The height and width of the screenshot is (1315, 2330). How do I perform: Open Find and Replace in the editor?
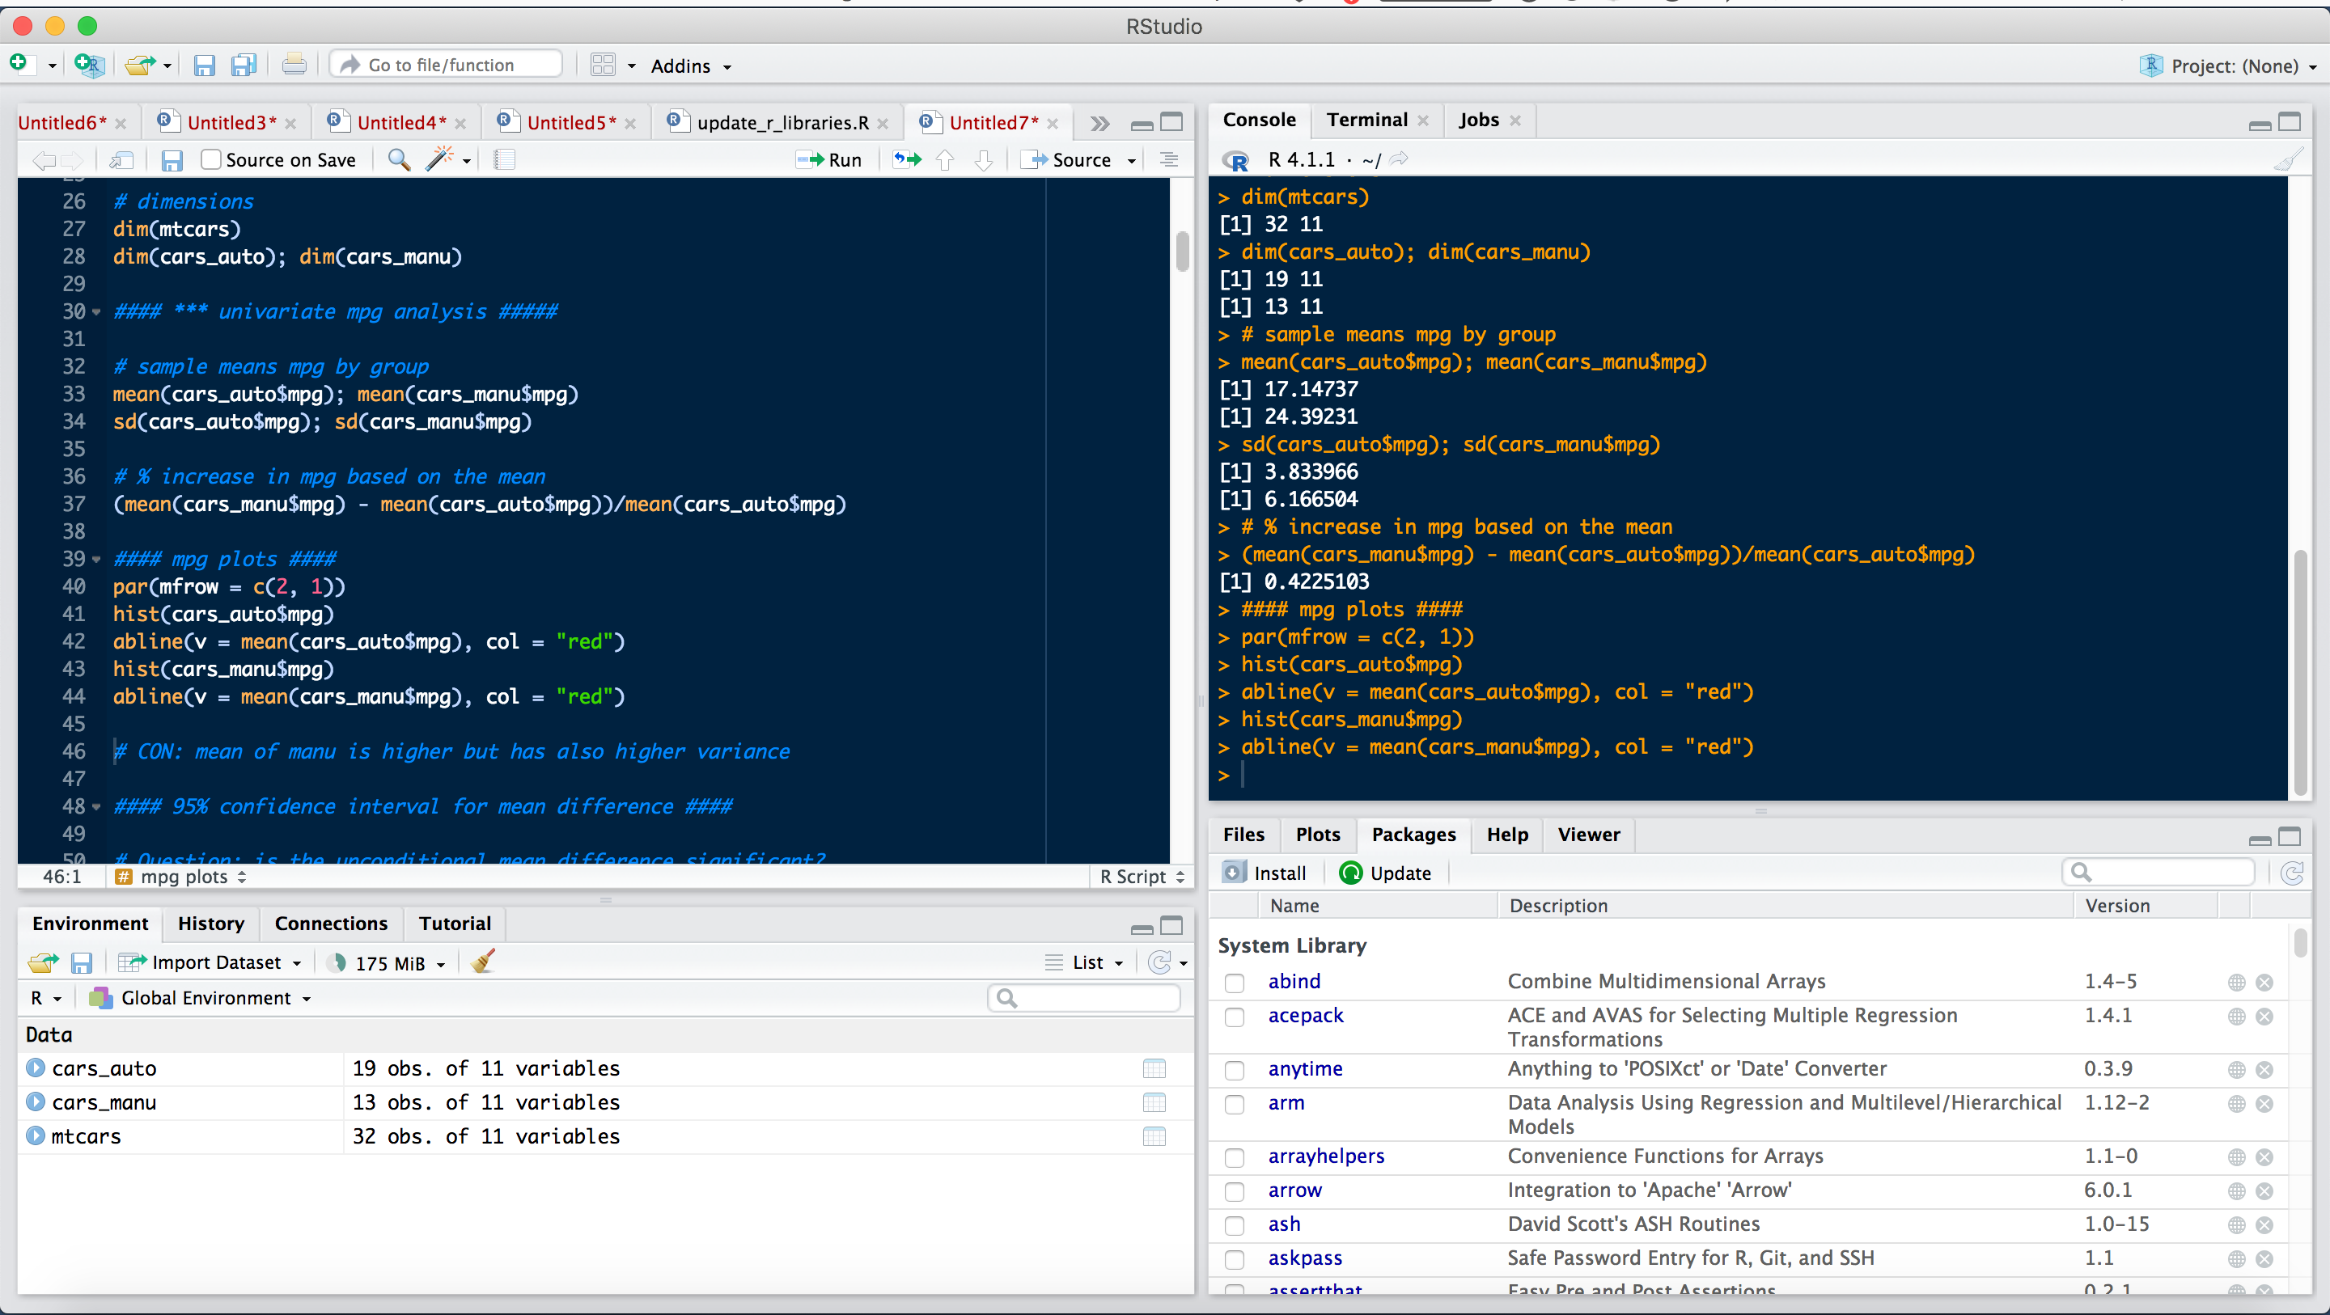pos(398,159)
